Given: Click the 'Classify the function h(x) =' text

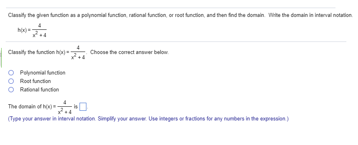Looking at the screenshot, I should (39, 52).
